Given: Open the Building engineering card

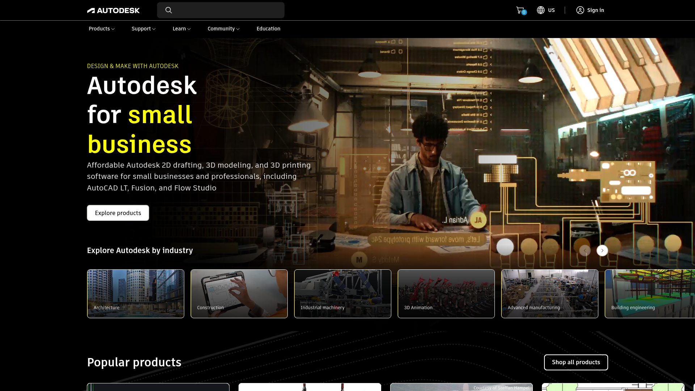Looking at the screenshot, I should tap(650, 294).
